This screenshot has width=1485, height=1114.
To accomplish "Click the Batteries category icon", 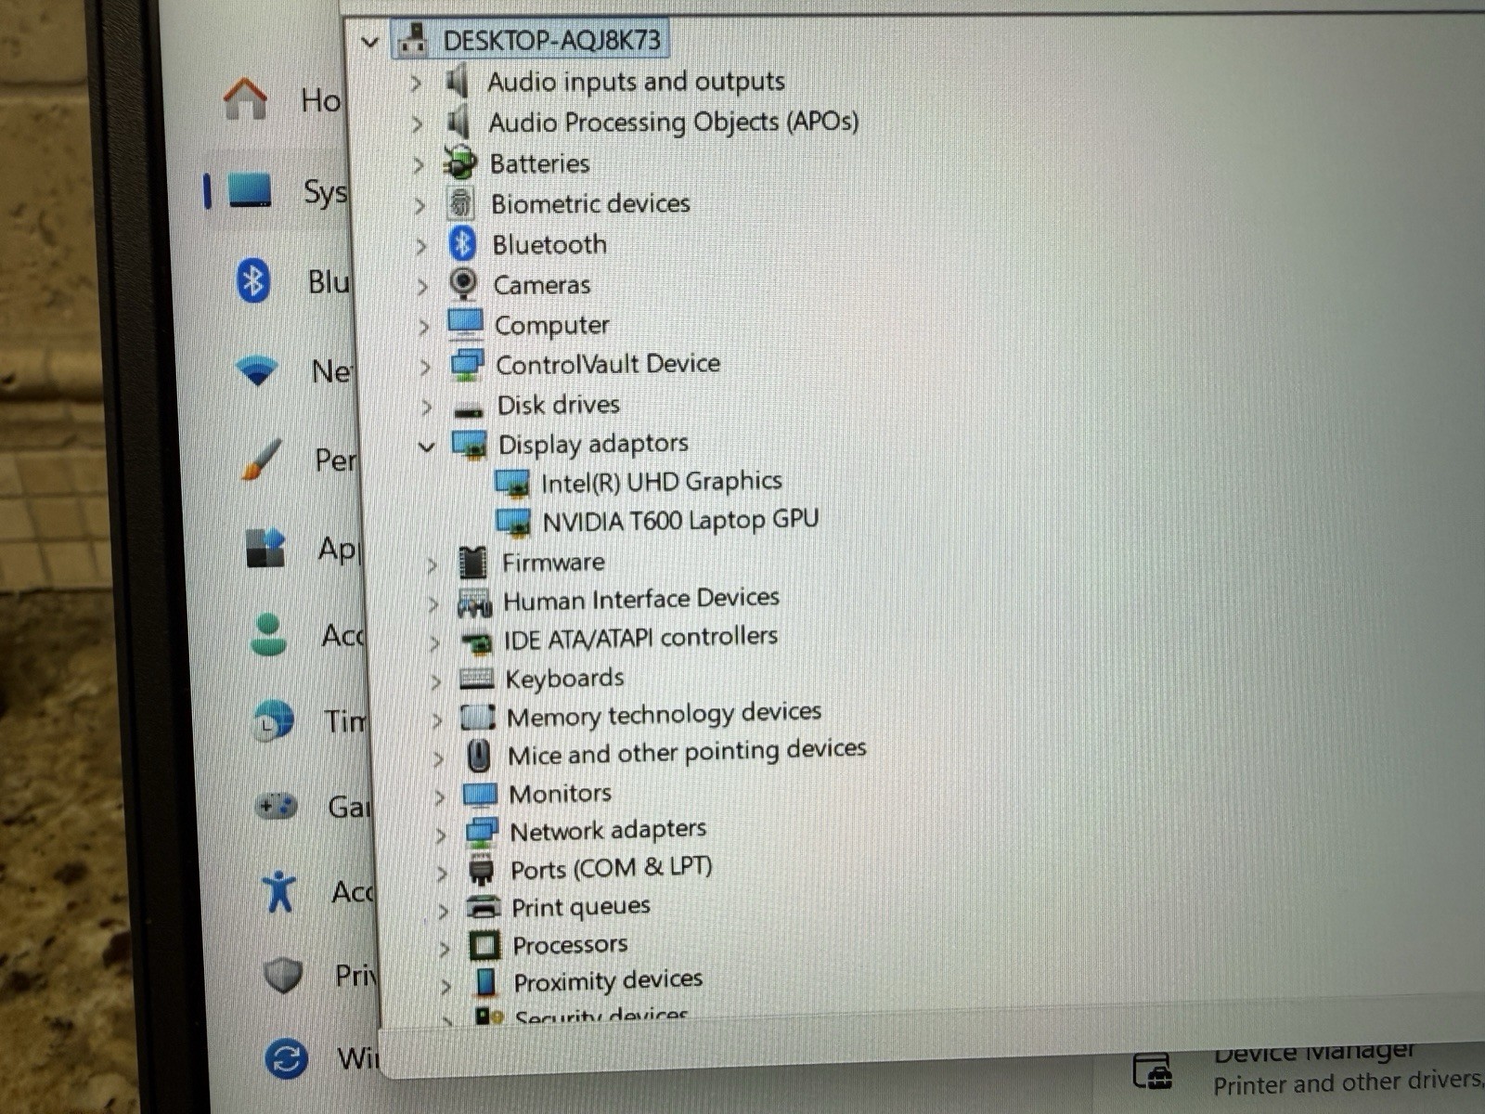I will 459,163.
